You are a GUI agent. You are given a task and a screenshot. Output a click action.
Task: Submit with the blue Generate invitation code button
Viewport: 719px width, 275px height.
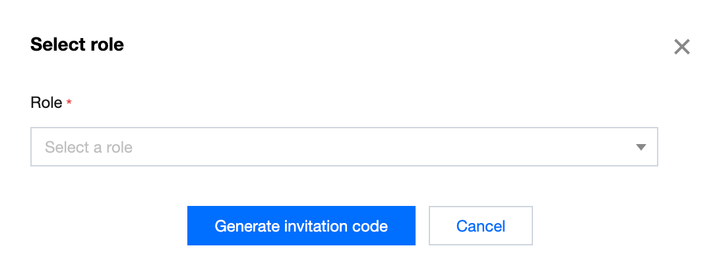click(x=301, y=226)
